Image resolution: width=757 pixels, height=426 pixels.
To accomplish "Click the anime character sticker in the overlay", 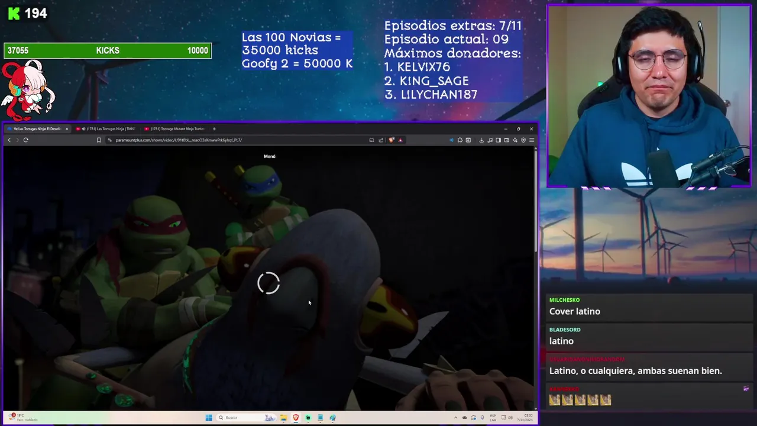I will click(27, 90).
